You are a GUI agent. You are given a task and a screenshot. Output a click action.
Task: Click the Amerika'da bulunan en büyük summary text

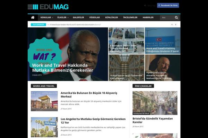click(x=91, y=103)
